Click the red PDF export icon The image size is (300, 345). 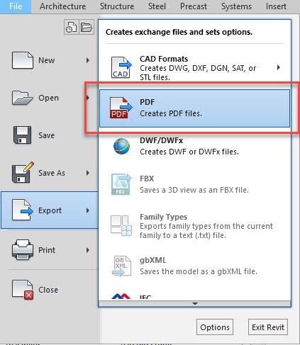pos(121,108)
